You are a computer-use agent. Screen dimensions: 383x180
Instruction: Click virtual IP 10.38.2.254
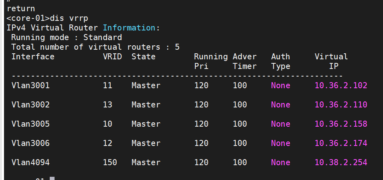(341, 162)
